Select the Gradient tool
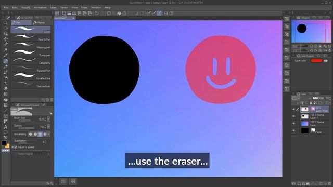333x187 pixels. point(6,105)
